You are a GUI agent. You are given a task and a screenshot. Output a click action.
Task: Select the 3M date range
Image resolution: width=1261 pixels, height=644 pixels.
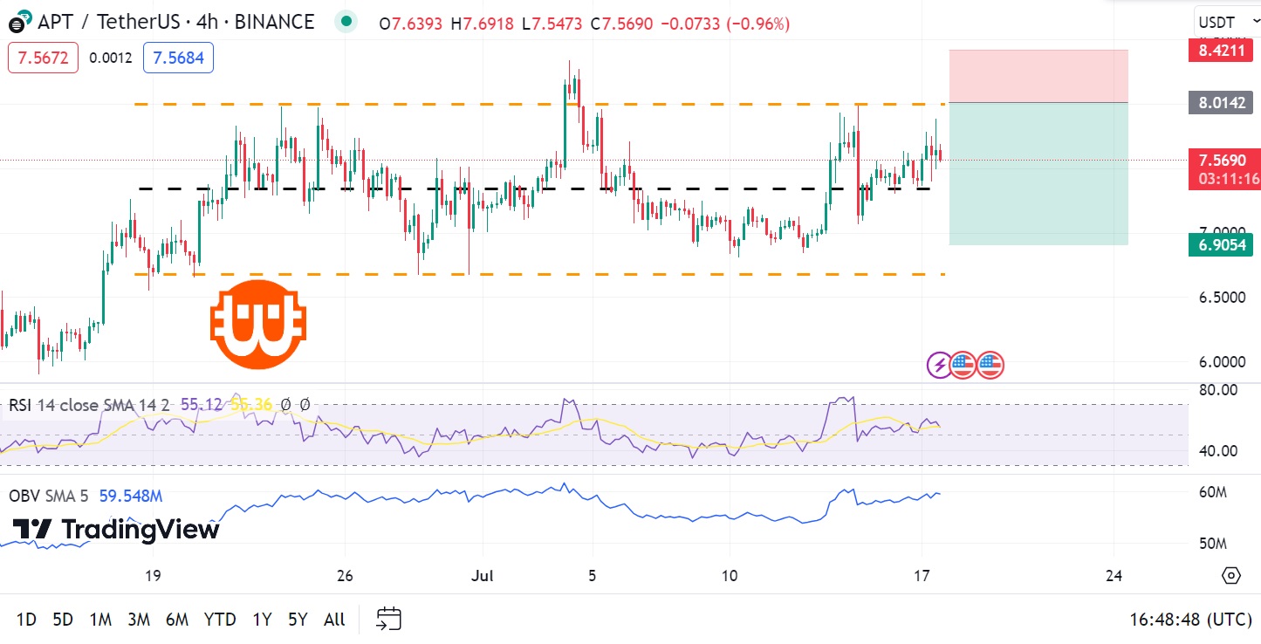point(139,620)
